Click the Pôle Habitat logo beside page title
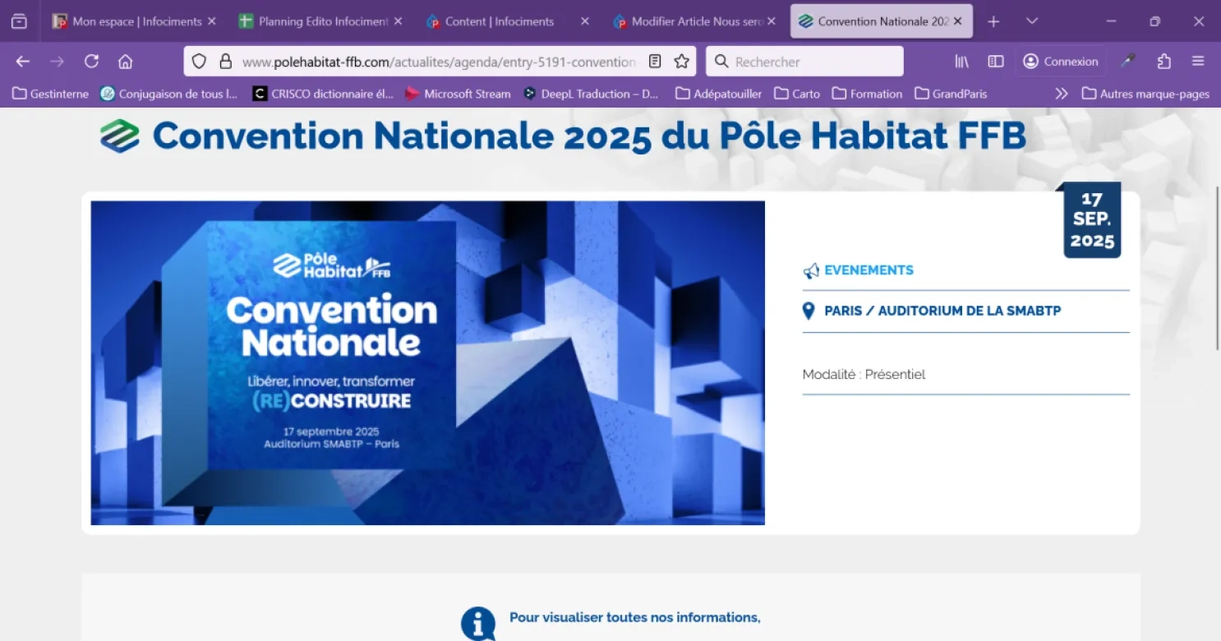This screenshot has height=641, width=1221. pos(120,136)
